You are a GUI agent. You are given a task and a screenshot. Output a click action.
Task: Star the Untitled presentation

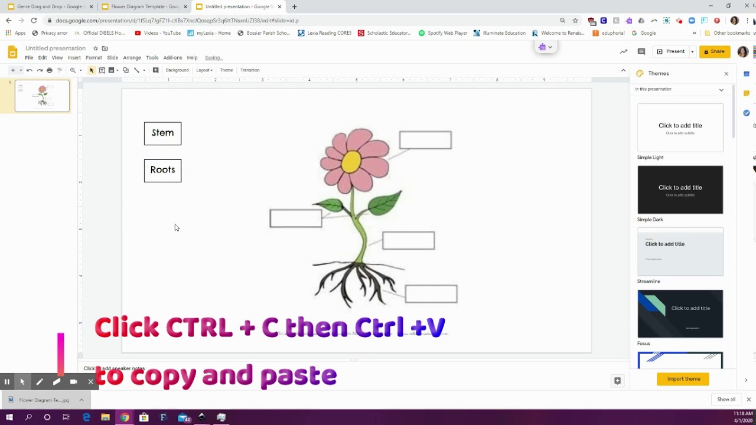point(96,48)
